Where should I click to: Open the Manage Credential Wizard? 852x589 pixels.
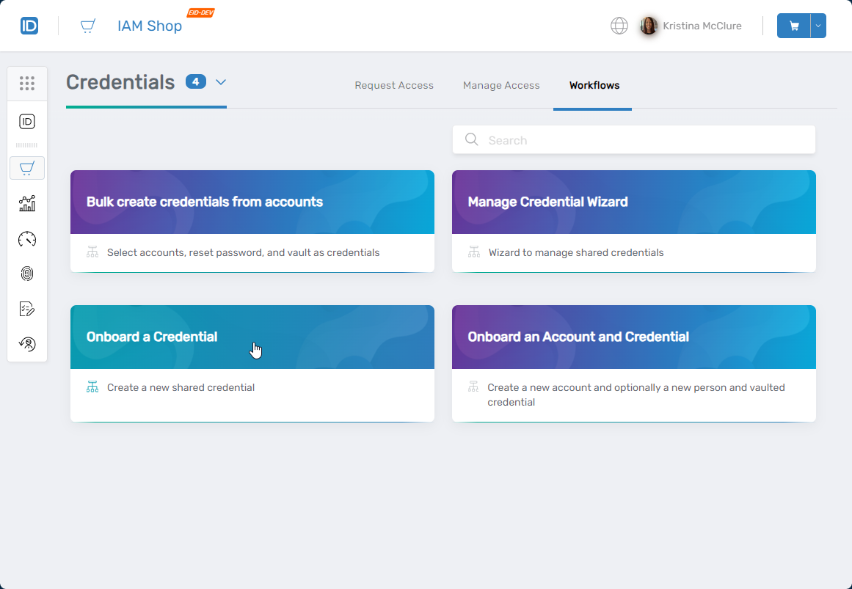(x=634, y=202)
